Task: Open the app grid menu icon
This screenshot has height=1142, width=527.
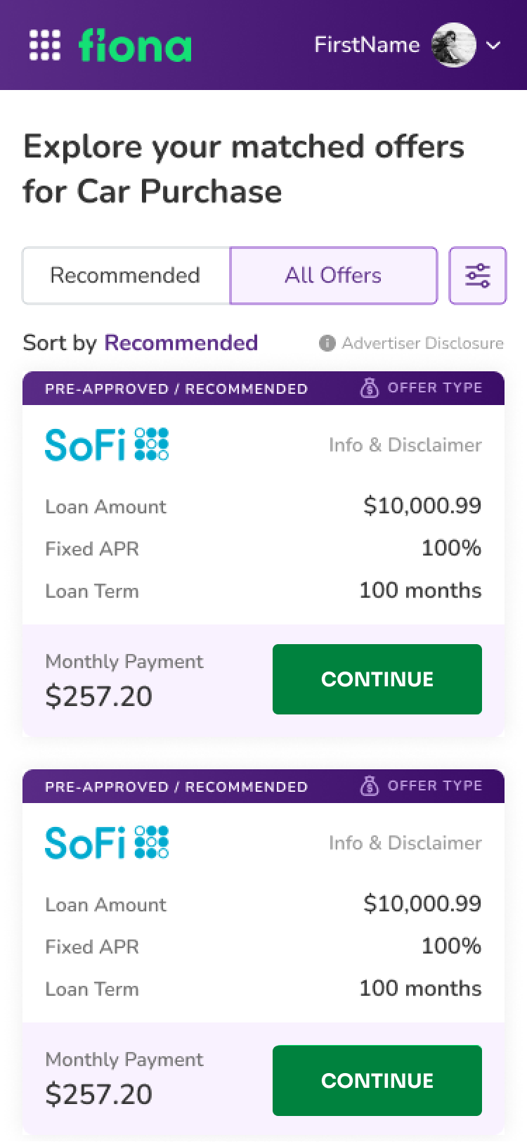Action: point(45,45)
